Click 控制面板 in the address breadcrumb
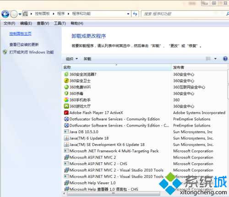 42,14
